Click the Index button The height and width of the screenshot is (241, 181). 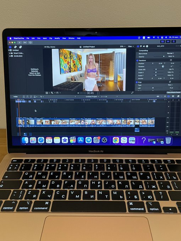pos(16,97)
